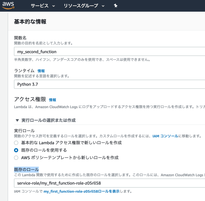The height and width of the screenshot is (201, 205).
Task: Select AWS ポリシーテンプレートから新しいロールを作成 radio
Action: [x=16, y=158]
